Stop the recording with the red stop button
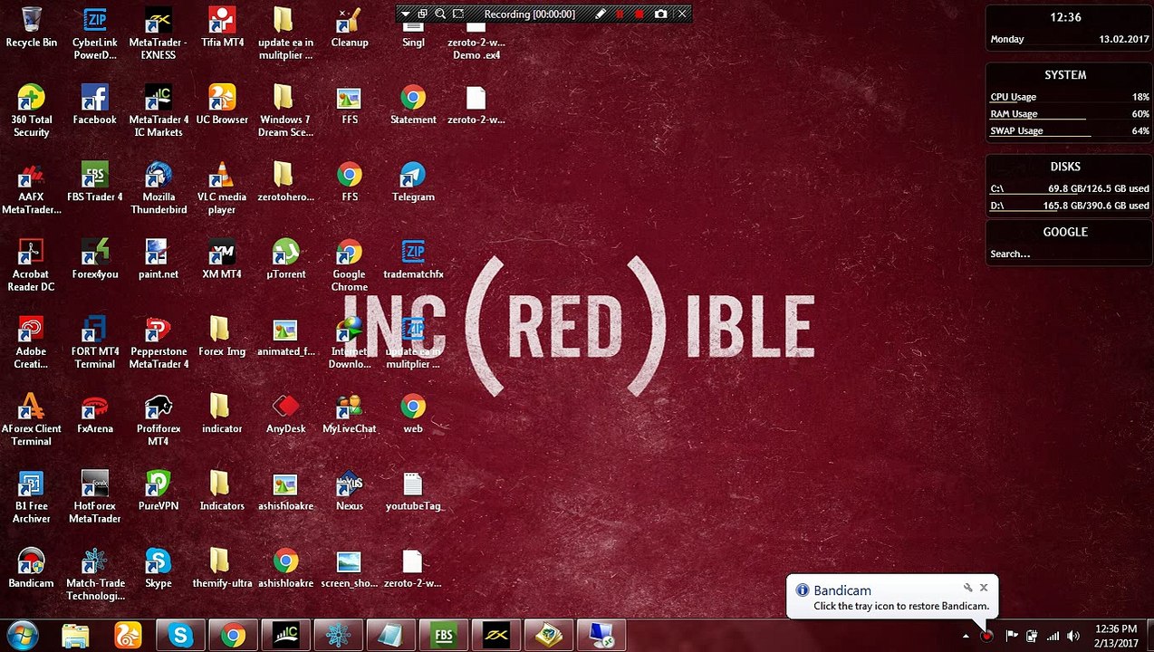The width and height of the screenshot is (1154, 652). [640, 14]
